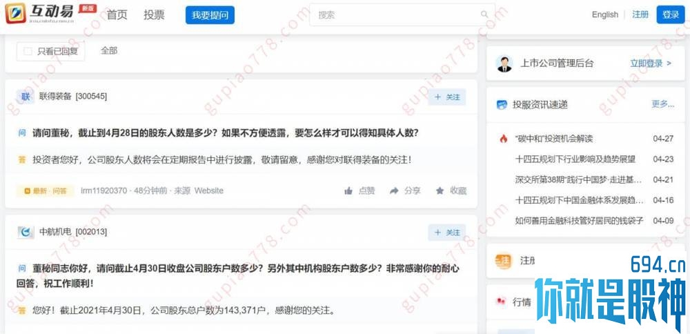Click the 投服资讯速递 panel icon
Viewport: 690px width, 334px height.
[x=502, y=105]
